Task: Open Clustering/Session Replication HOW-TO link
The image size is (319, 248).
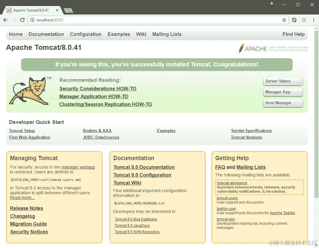Action: pyautogui.click(x=106, y=105)
